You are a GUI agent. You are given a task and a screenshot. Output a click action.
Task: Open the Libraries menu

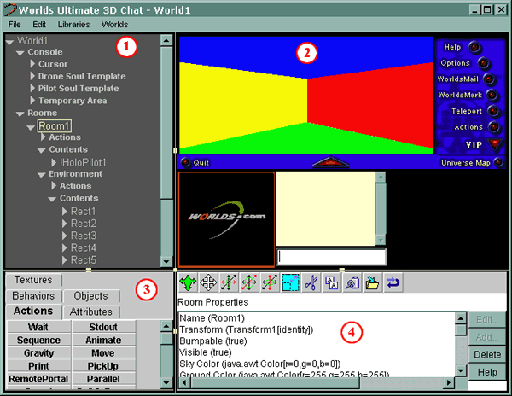[73, 25]
